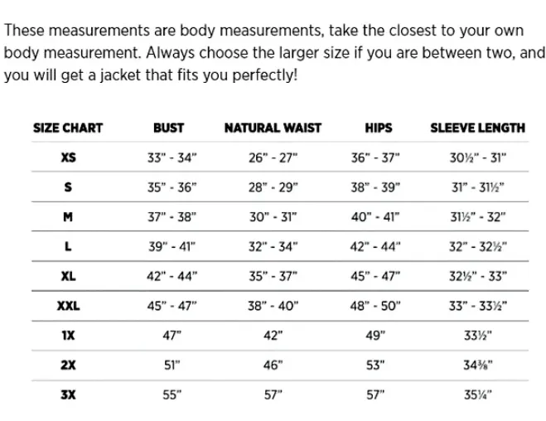This screenshot has width=546, height=421.
Task: Click the body measurements instruction paragraph
Action: coord(273,53)
